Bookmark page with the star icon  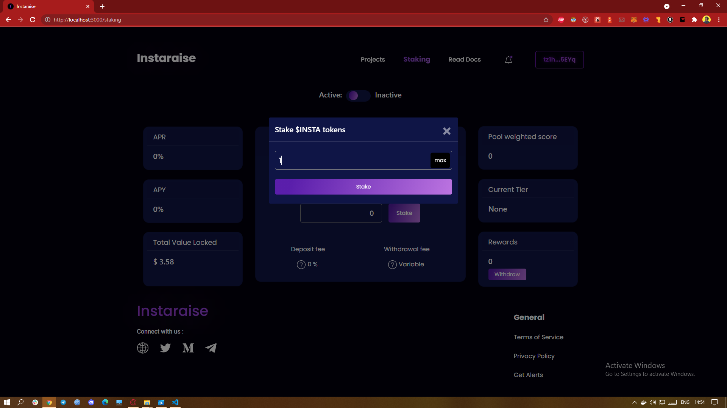546,20
